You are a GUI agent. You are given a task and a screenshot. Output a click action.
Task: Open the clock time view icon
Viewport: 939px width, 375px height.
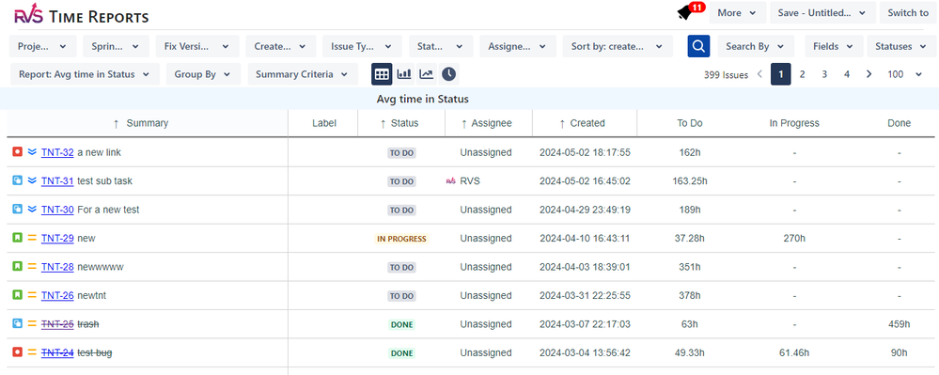(448, 74)
